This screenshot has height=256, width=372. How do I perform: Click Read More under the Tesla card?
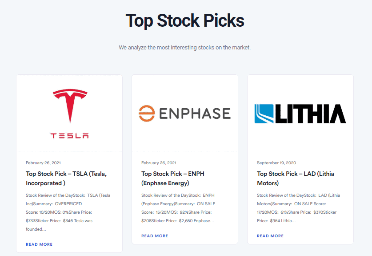[x=39, y=244]
